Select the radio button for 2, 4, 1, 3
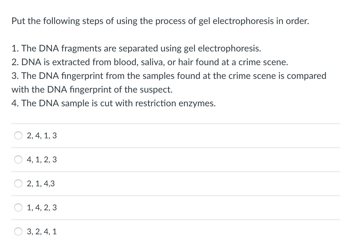Viewport: 347px width, 248px height. [19, 136]
